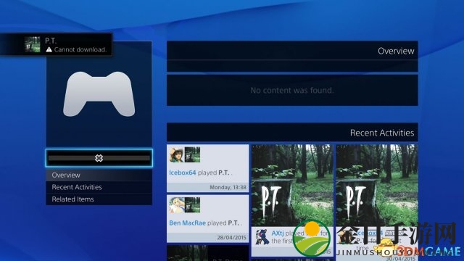Click the small P.T. icon beside Icebox64's avatar

(192, 154)
